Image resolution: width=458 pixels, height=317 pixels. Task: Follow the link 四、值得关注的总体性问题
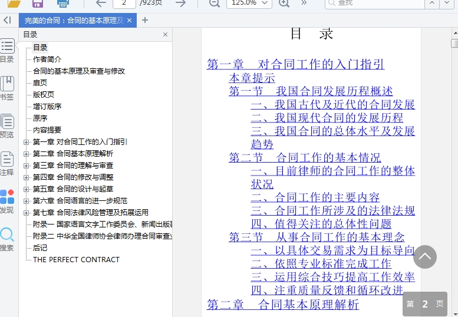321,224
